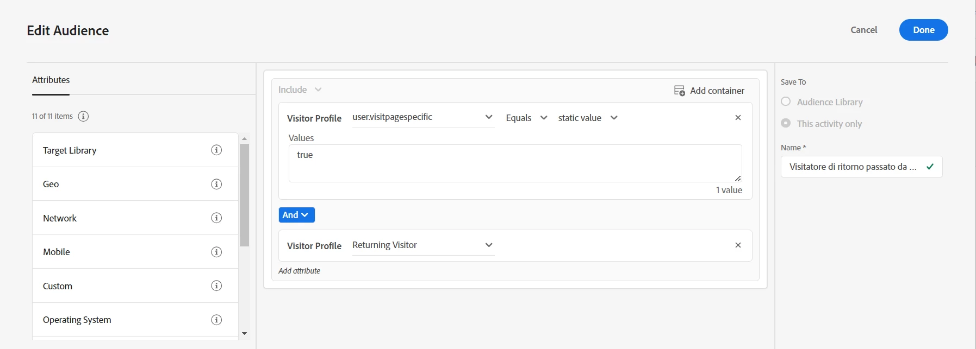Open info icon for Network
The width and height of the screenshot is (976, 349).
click(x=216, y=218)
